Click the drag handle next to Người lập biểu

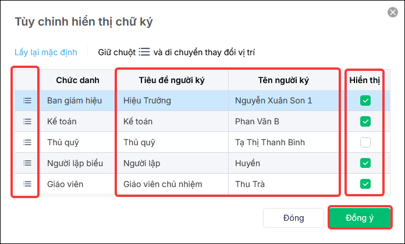click(27, 163)
